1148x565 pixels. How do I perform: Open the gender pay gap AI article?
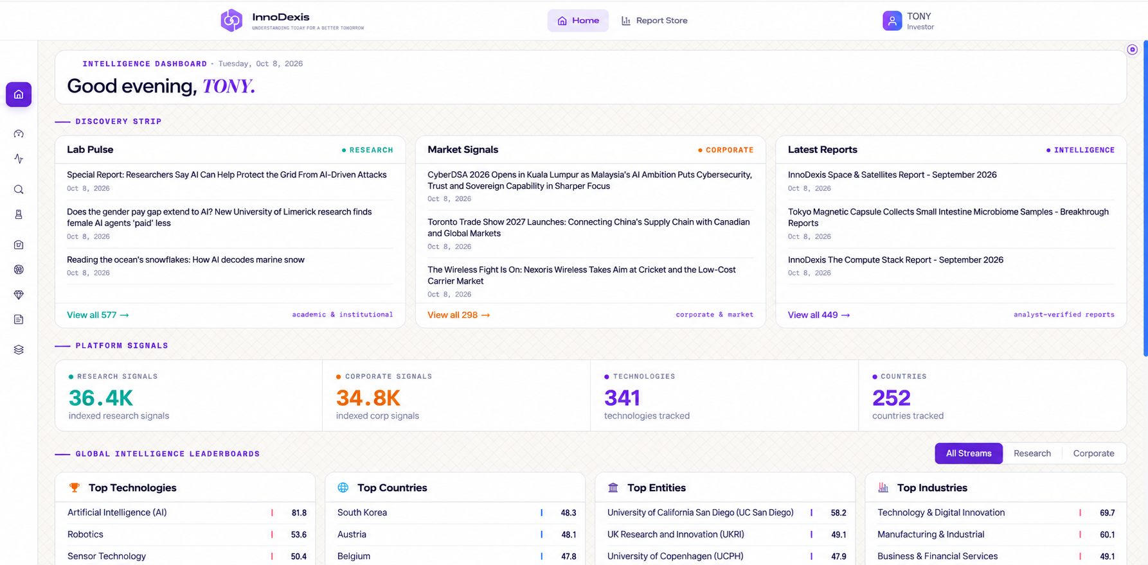pyautogui.click(x=219, y=218)
